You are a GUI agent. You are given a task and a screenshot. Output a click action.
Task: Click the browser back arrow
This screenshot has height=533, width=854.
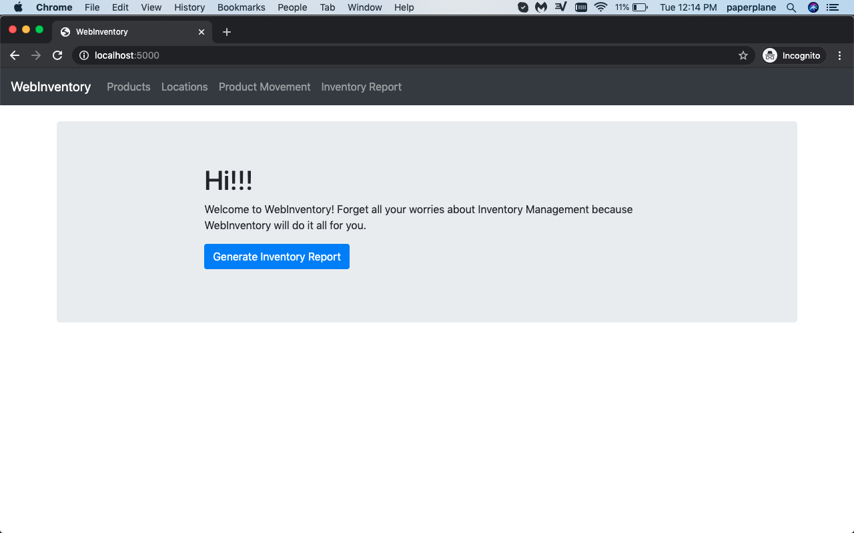[x=15, y=55]
